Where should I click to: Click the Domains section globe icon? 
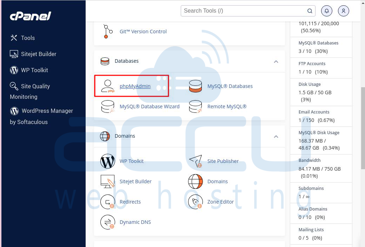tap(105, 136)
